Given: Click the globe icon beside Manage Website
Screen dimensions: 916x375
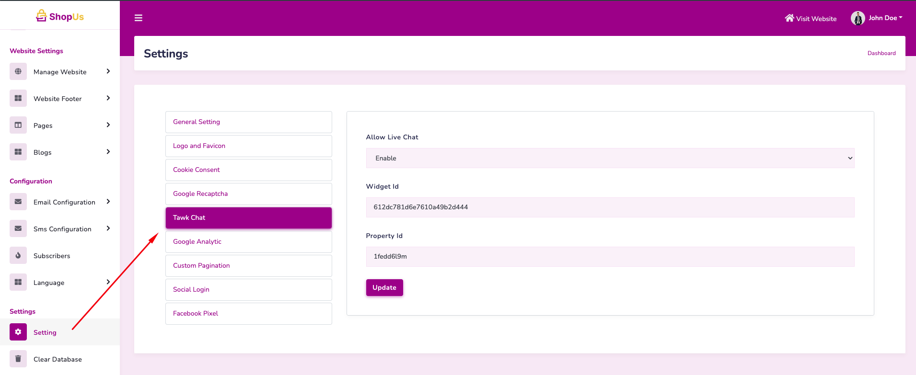Looking at the screenshot, I should coord(18,72).
